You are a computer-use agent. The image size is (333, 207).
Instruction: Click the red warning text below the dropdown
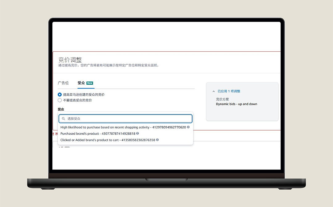tap(56, 134)
